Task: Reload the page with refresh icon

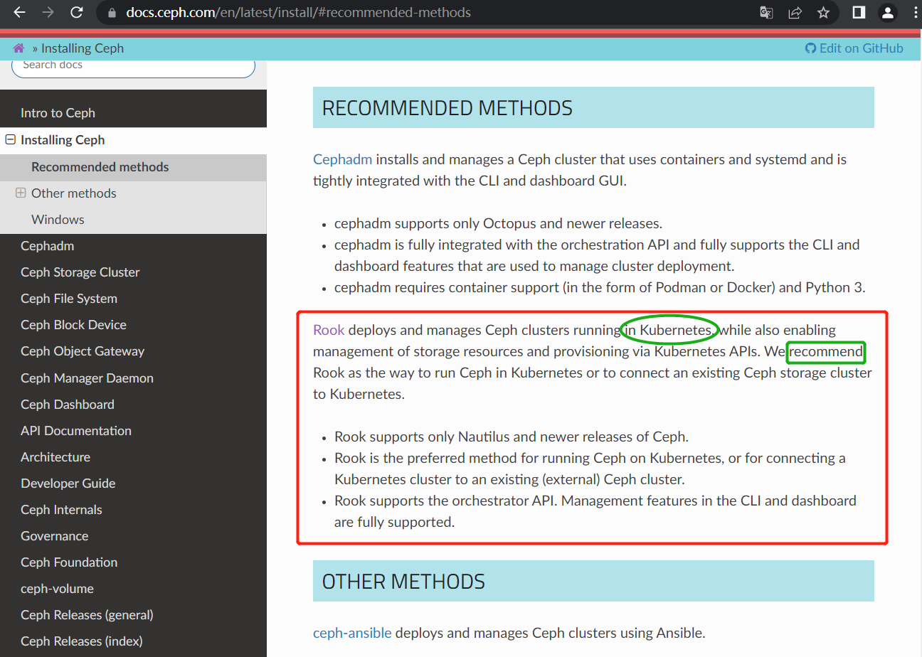Action: tap(77, 13)
